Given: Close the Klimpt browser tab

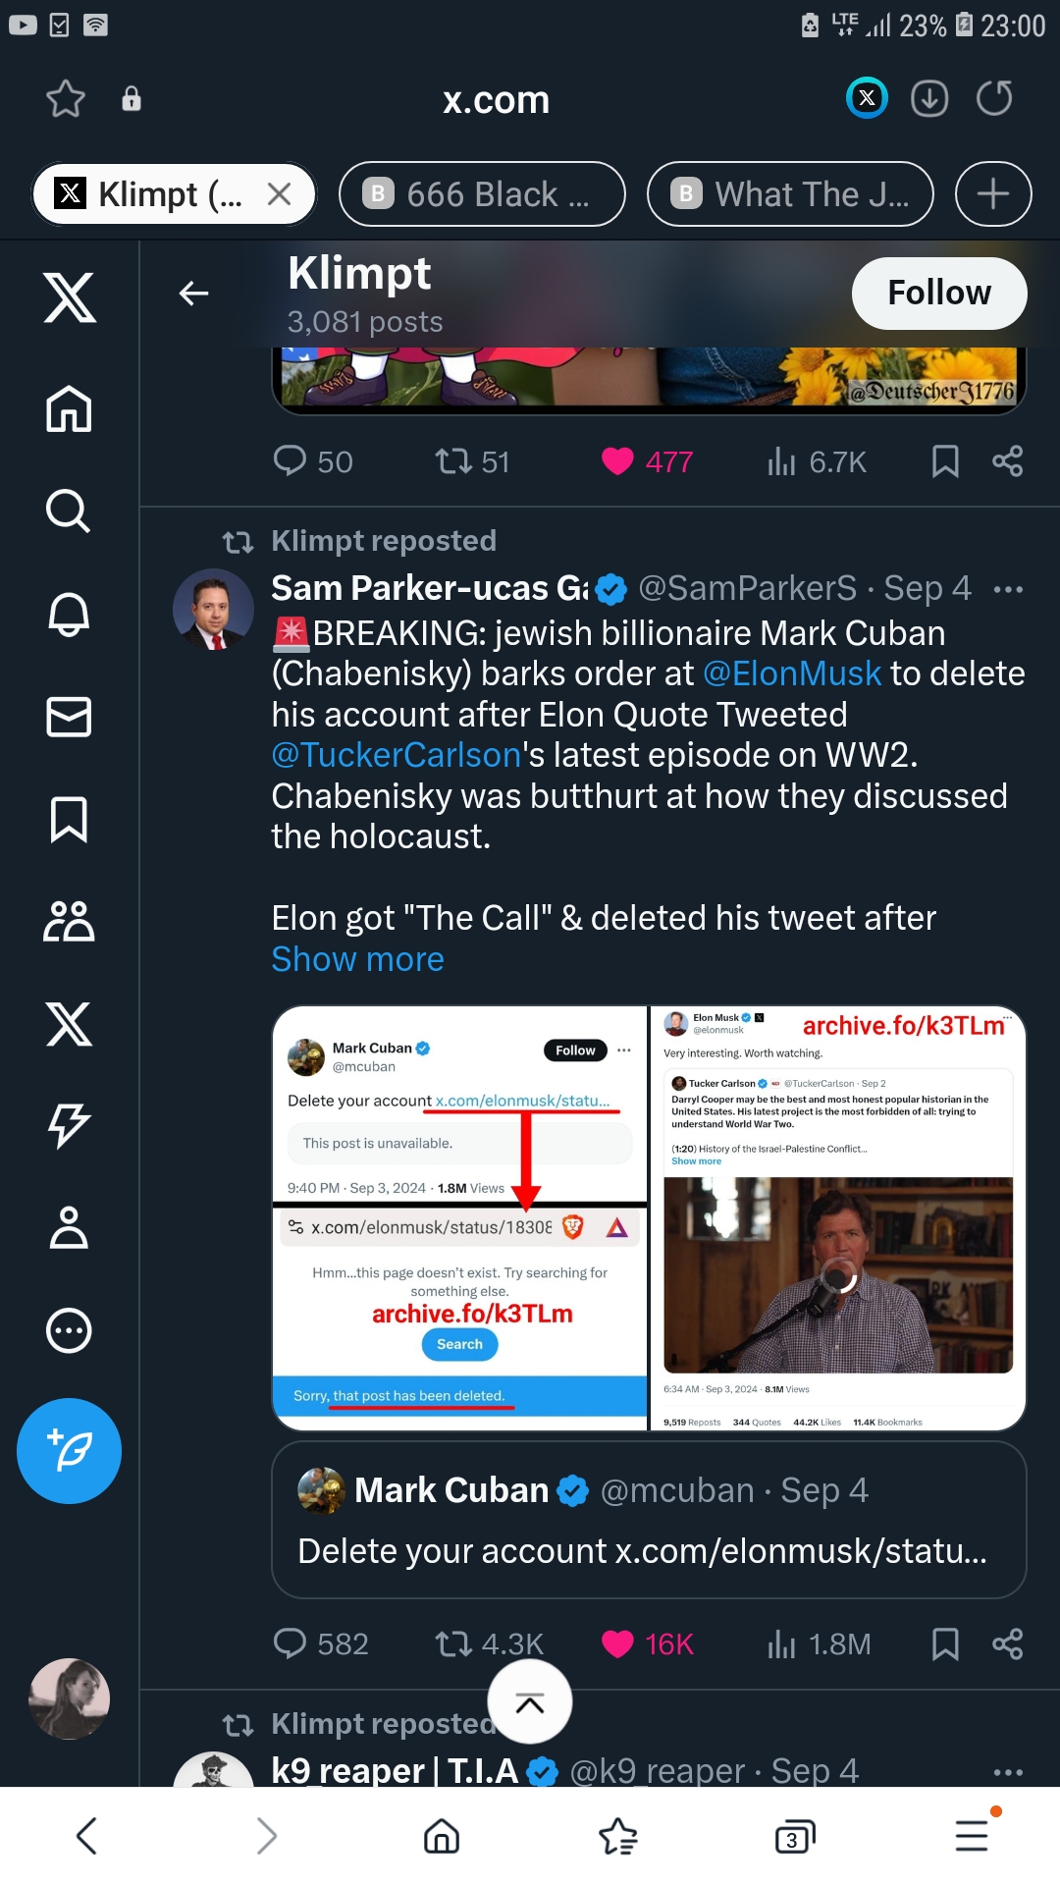Looking at the screenshot, I should point(280,194).
